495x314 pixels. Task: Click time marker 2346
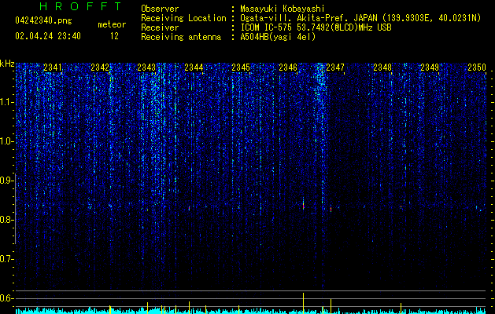(288, 68)
